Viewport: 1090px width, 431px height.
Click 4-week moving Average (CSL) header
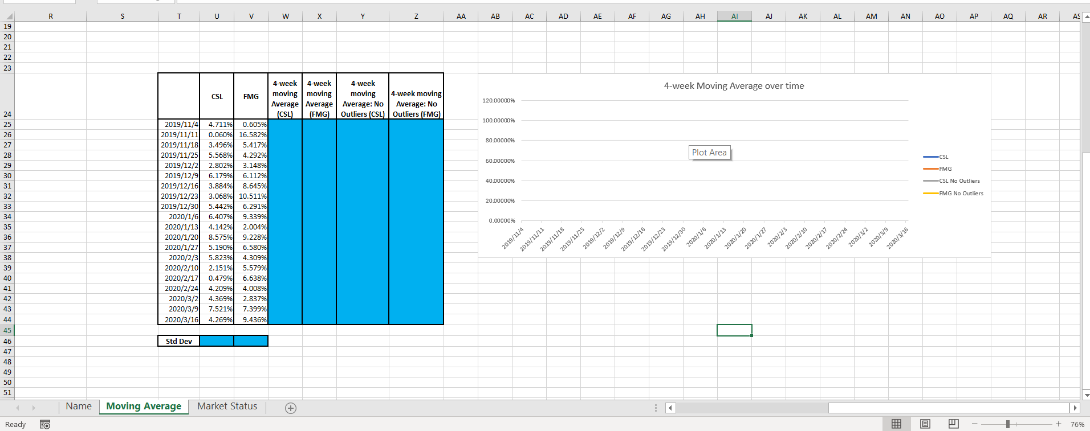[285, 96]
